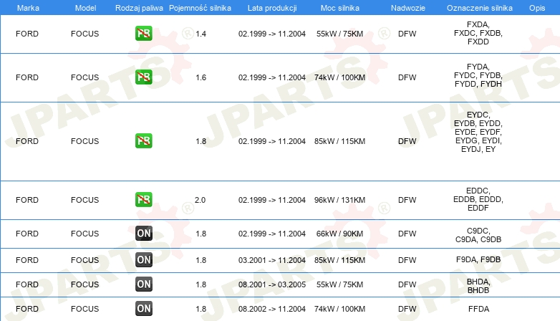Click the 02.1999 -> 11.2004 dates in 2.0 row
560x321 pixels.
pos(272,200)
